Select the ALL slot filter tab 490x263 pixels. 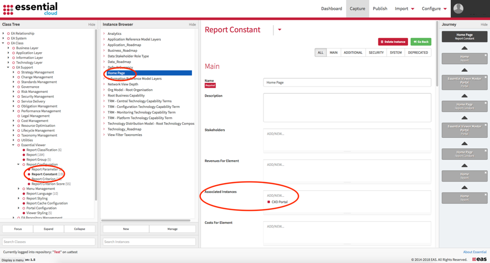[320, 53]
